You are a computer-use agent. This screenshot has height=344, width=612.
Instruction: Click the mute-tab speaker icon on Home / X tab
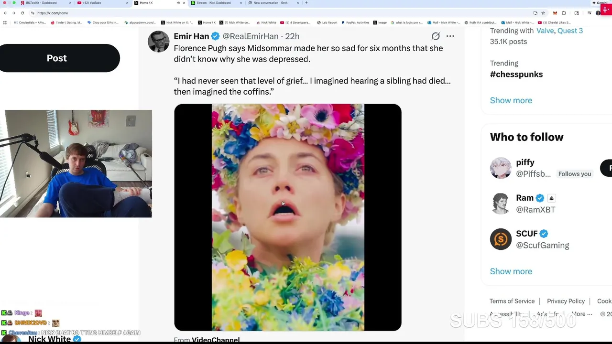click(x=178, y=3)
